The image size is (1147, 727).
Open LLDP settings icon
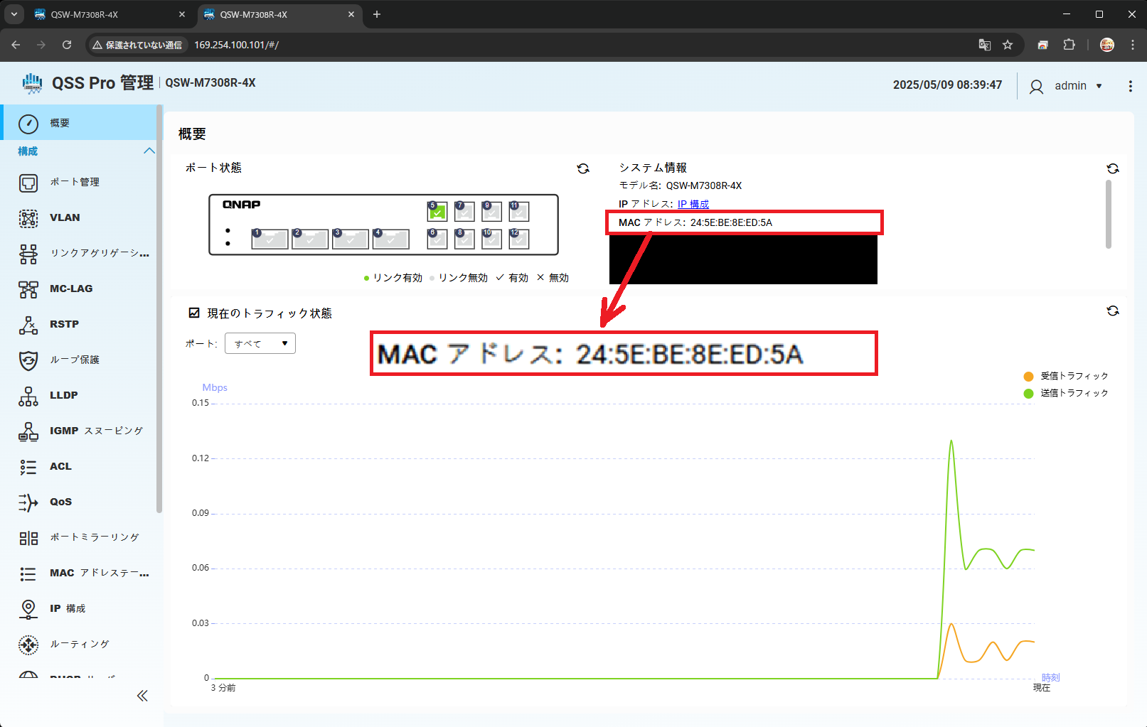28,396
